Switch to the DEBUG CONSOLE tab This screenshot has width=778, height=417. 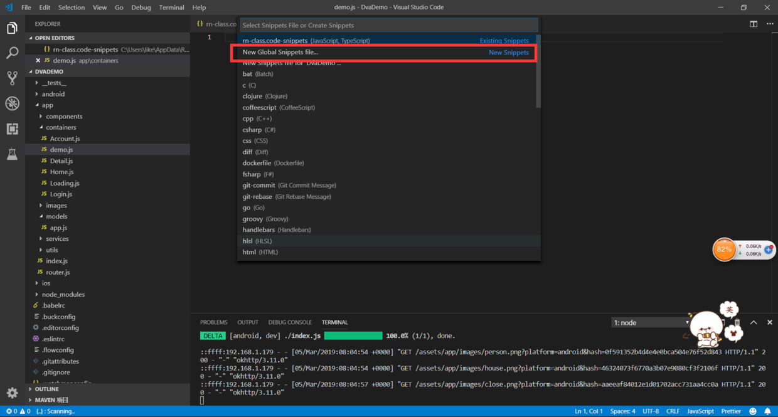click(x=290, y=322)
